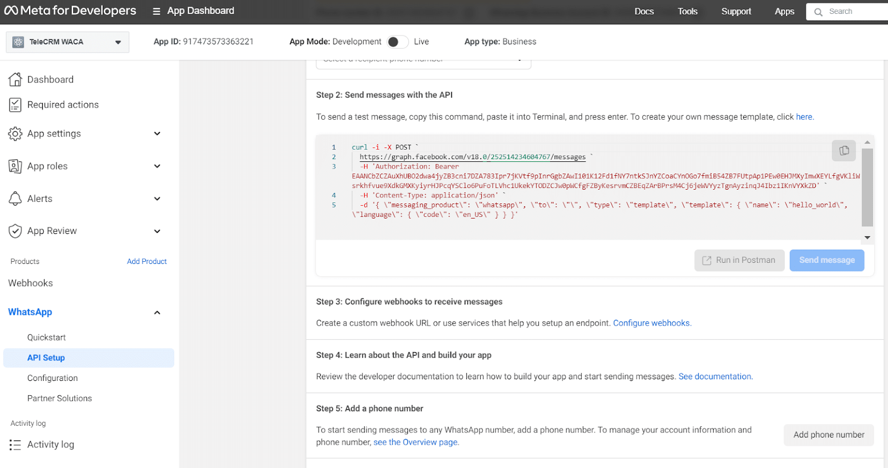This screenshot has width=888, height=468.
Task: Click the 'Step 5: Add a phone number' heading
Action: point(370,409)
